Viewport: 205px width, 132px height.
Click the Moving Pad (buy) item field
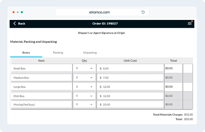pyautogui.click(x=41, y=105)
